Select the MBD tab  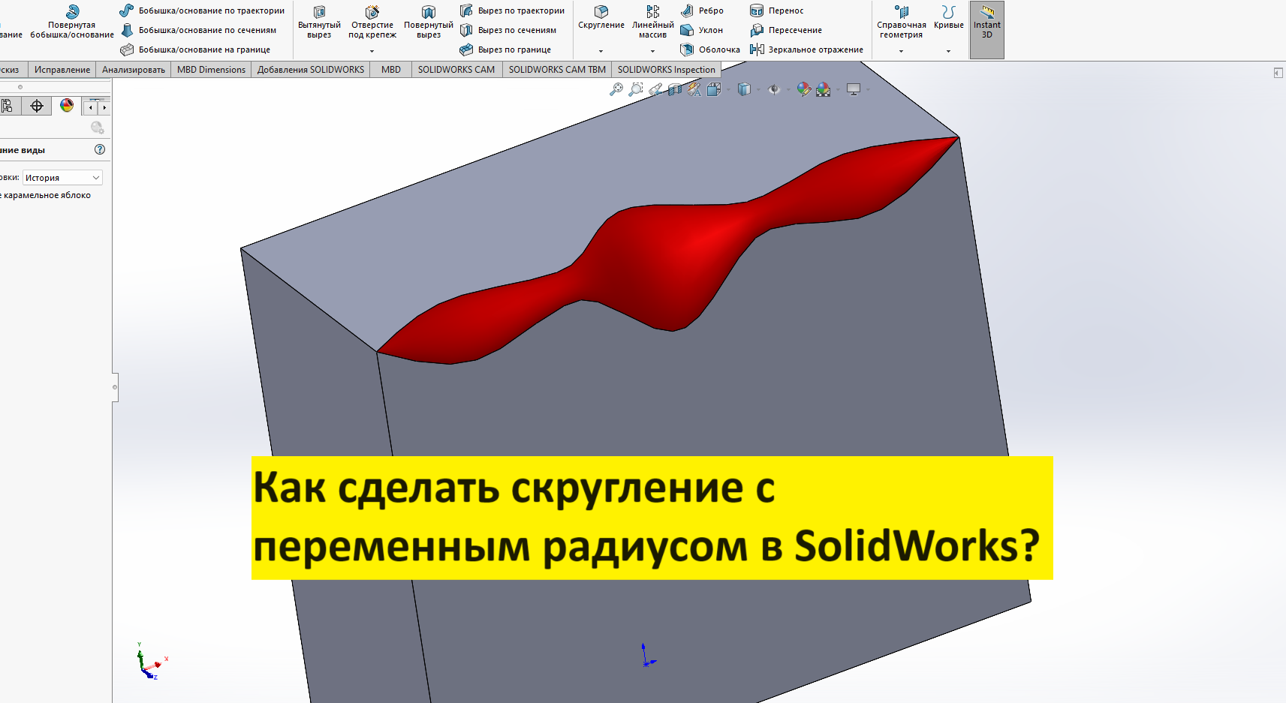pos(391,70)
